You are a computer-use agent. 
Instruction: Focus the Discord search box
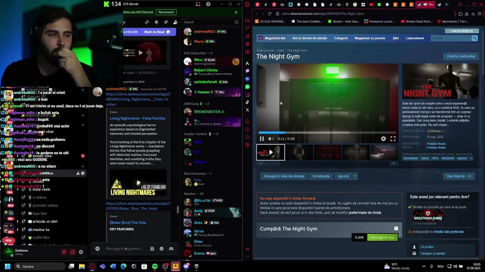tap(210, 22)
